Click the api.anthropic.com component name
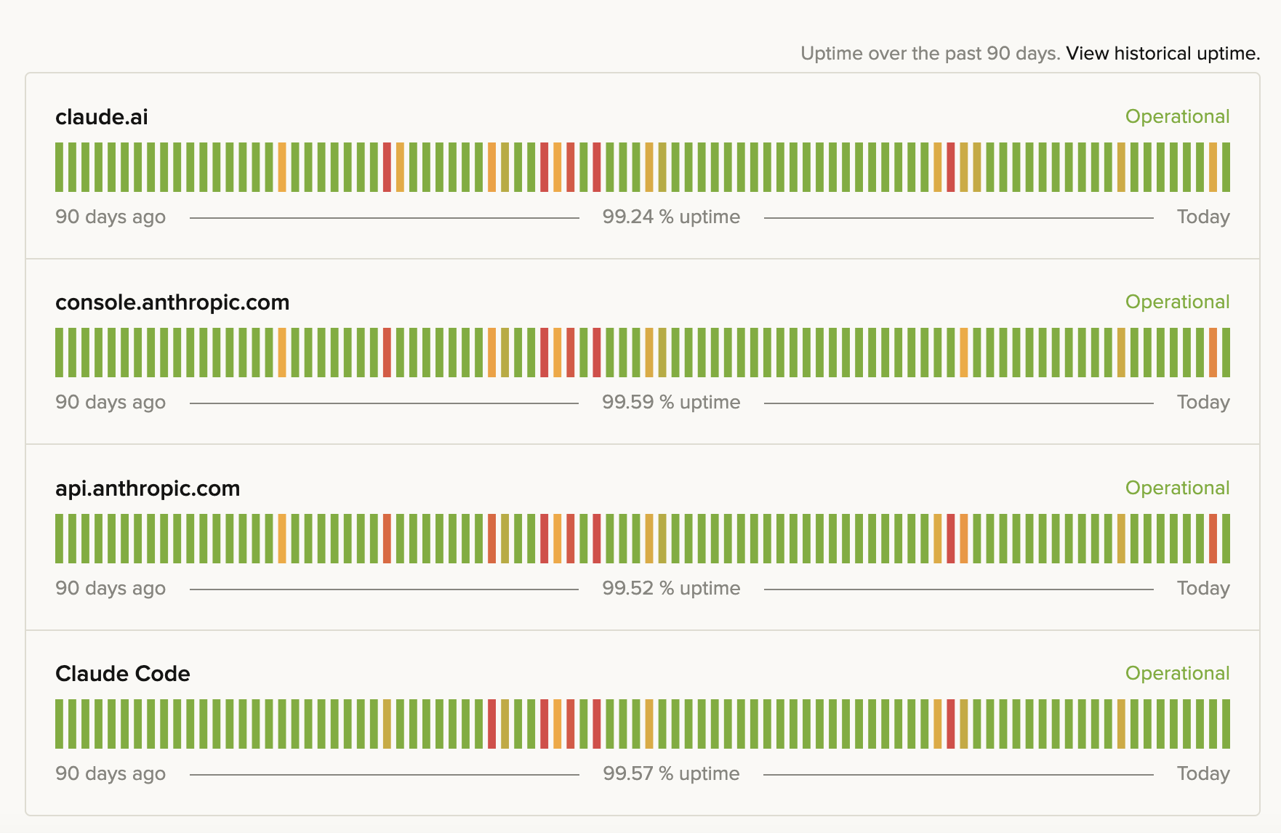This screenshot has height=833, width=1281. point(148,488)
